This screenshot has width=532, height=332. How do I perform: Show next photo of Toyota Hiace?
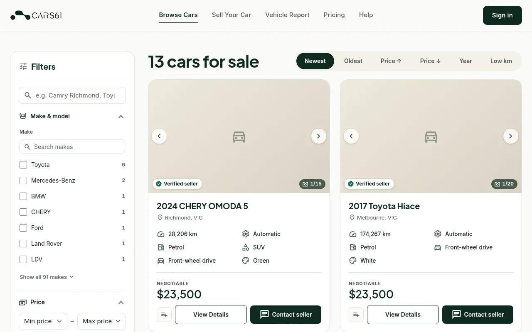[x=511, y=136]
